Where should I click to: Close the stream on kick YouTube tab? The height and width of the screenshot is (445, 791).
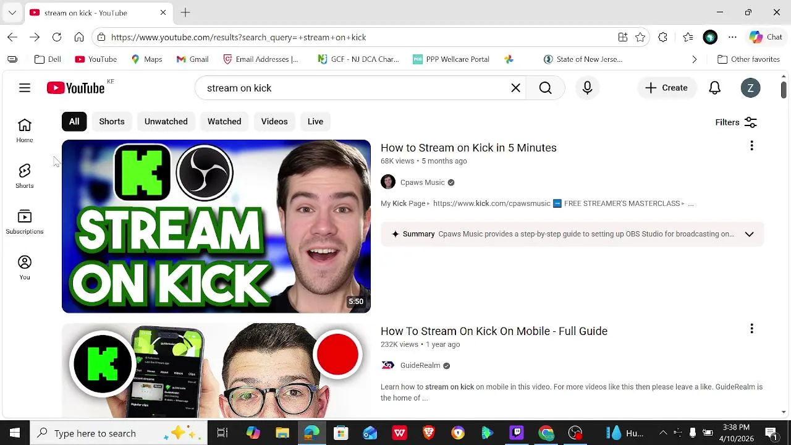tap(163, 12)
